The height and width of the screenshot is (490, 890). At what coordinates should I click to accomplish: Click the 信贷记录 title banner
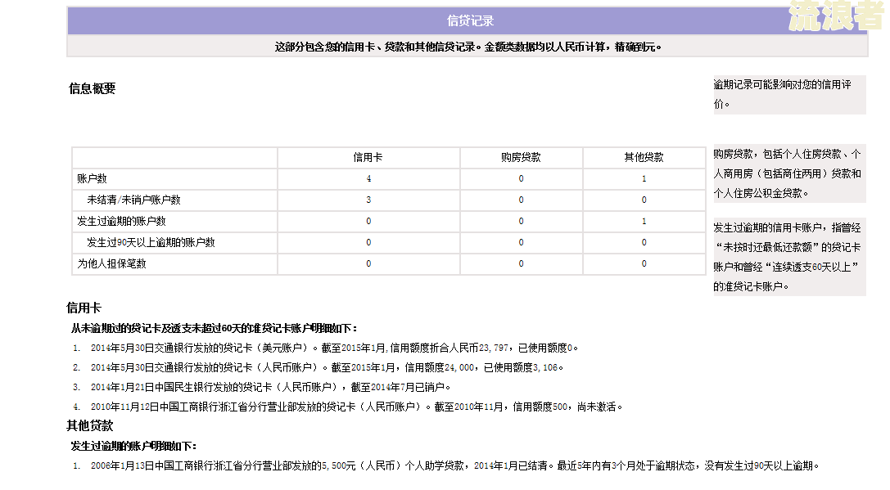click(468, 21)
